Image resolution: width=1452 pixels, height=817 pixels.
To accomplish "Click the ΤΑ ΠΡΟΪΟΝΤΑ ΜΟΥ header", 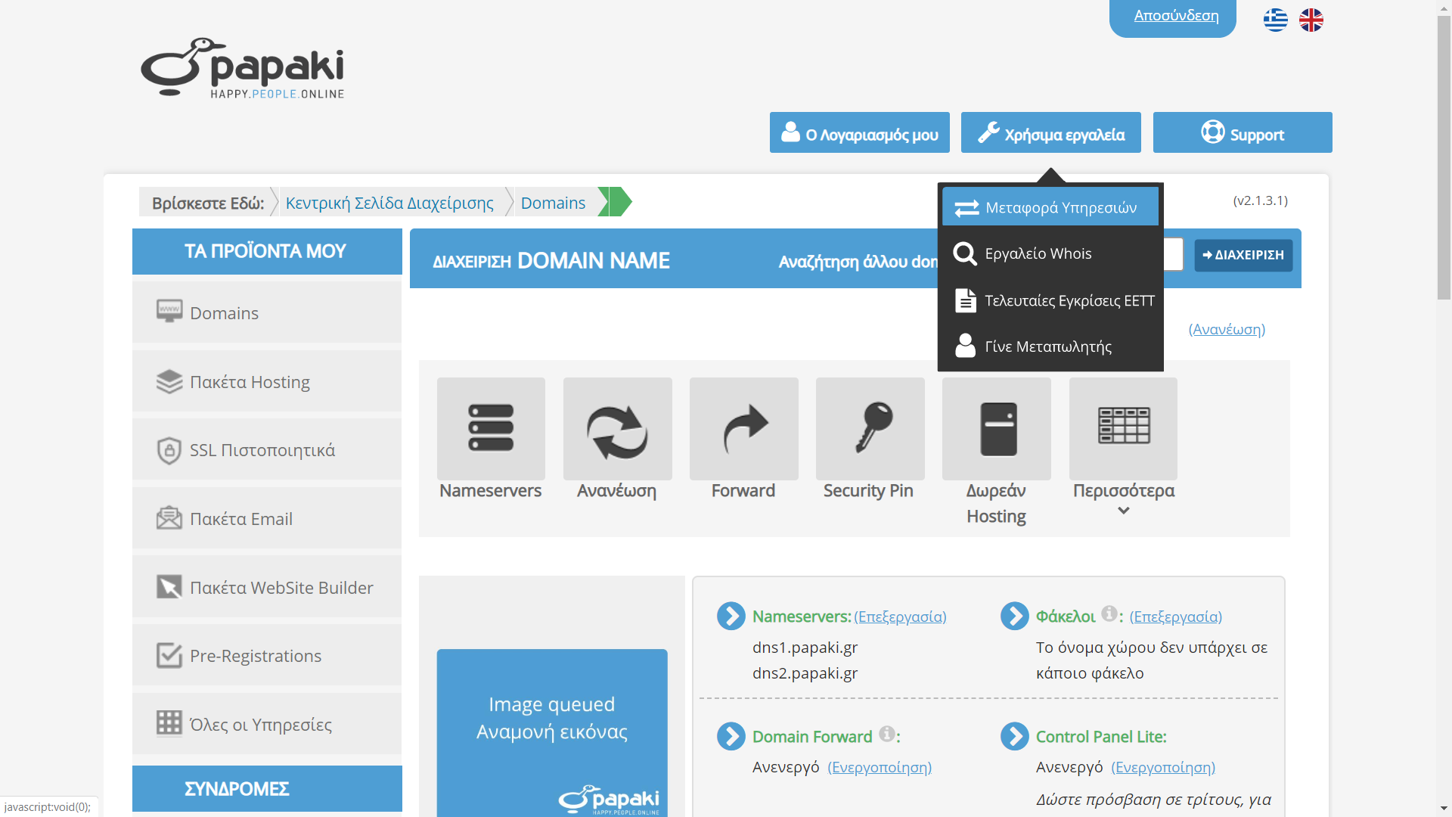I will pos(267,251).
